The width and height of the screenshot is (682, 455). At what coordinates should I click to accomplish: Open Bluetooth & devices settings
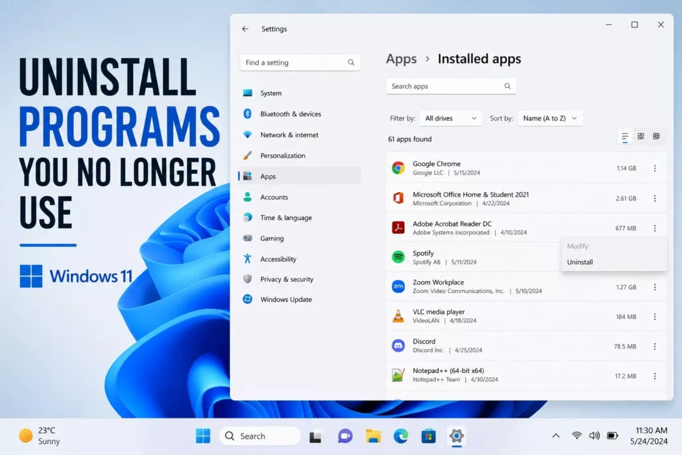tap(300, 114)
